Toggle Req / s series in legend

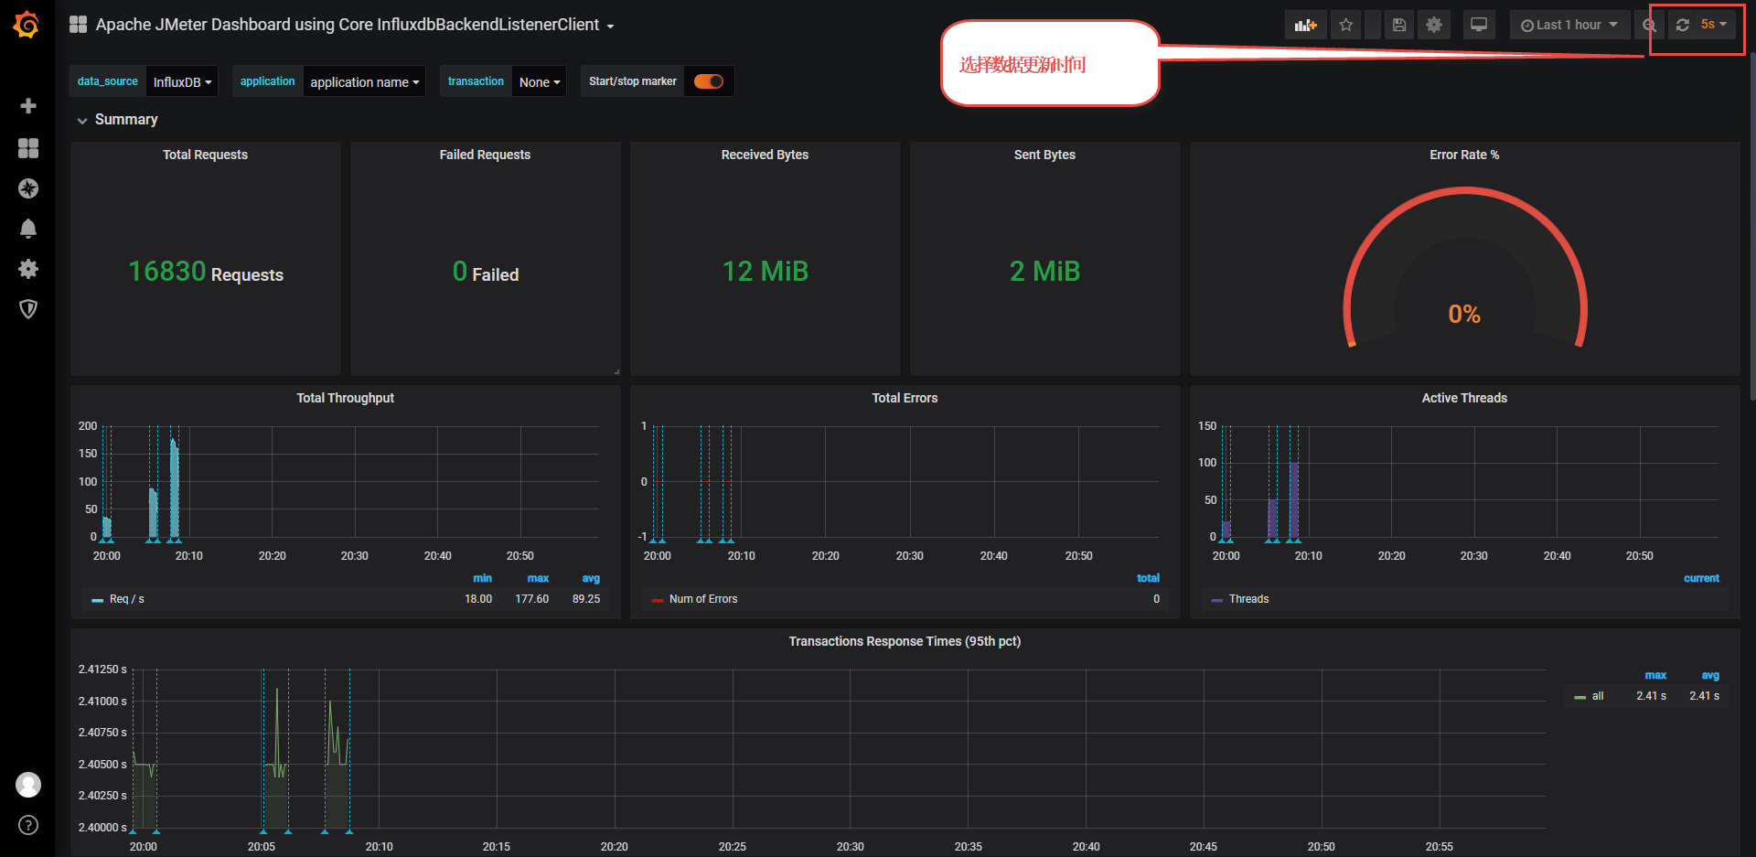tap(126, 599)
